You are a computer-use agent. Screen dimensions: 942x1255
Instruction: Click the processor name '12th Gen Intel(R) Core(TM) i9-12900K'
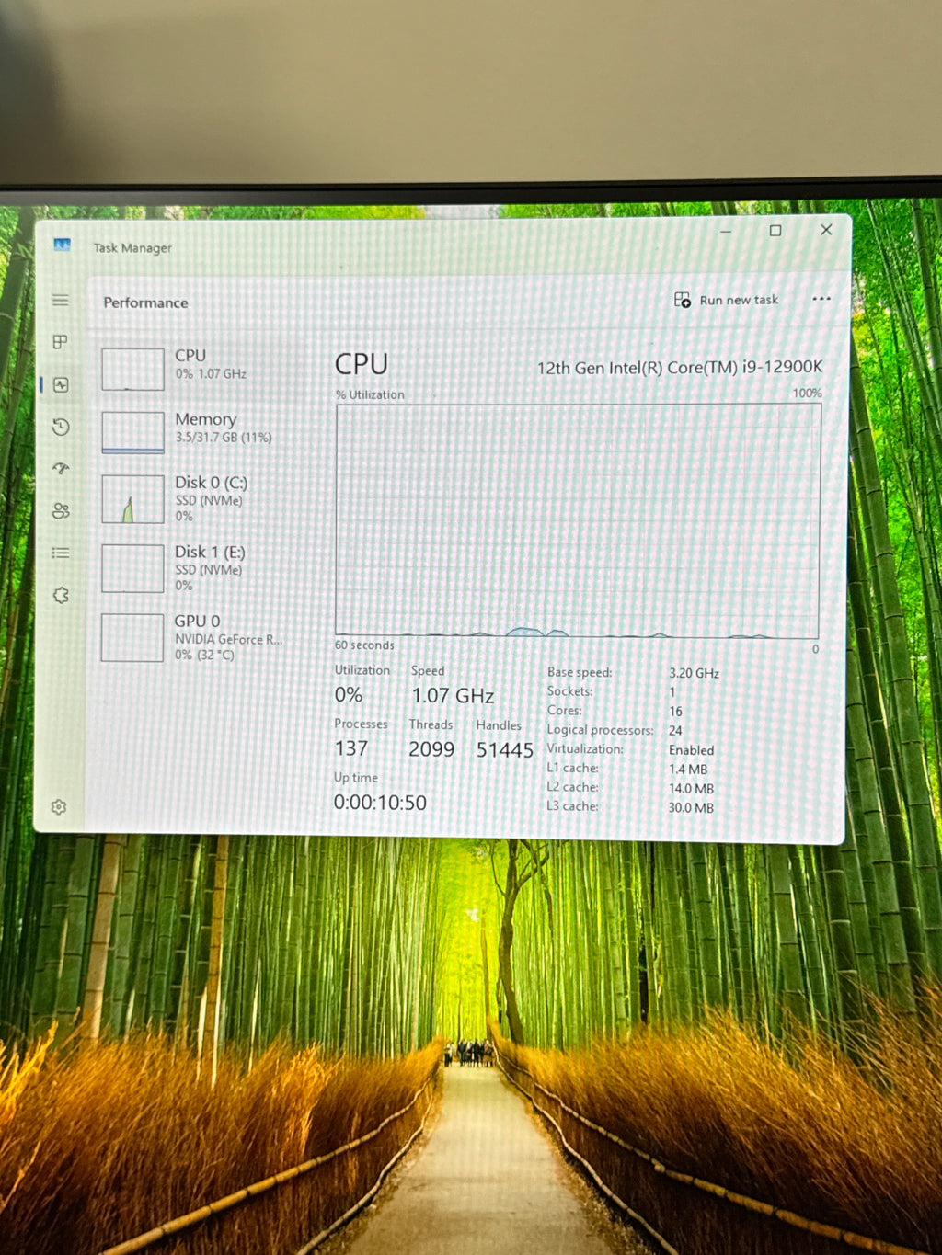[x=680, y=367]
